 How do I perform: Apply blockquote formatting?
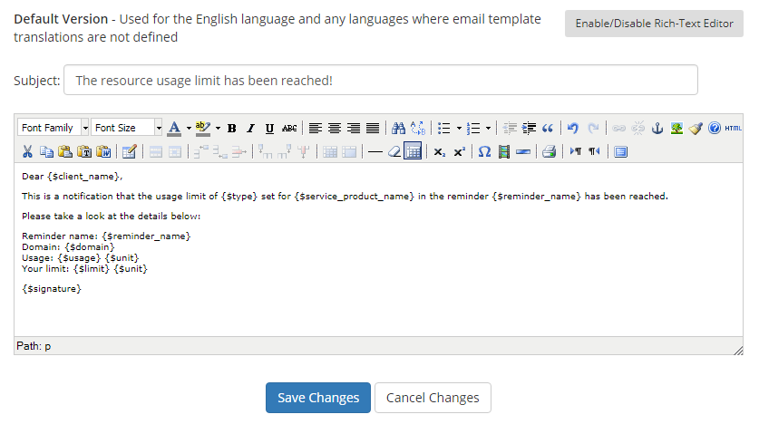[x=548, y=128]
